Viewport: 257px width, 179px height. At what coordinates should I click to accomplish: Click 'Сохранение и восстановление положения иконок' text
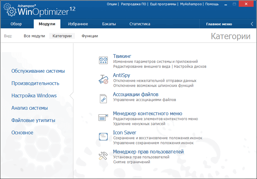158,138
